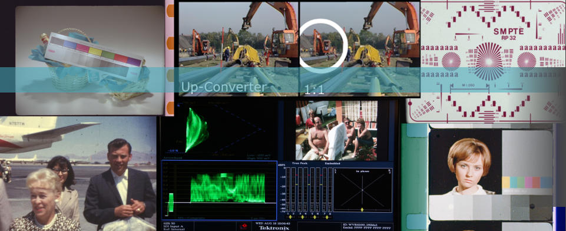Open the family garden picture thumbnail
Viewport: 566px width, 231px height.
[336, 130]
